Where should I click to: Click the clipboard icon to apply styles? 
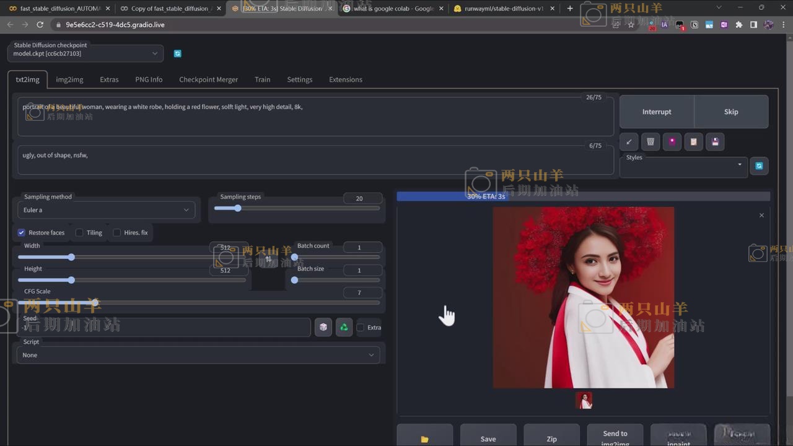pyautogui.click(x=693, y=142)
